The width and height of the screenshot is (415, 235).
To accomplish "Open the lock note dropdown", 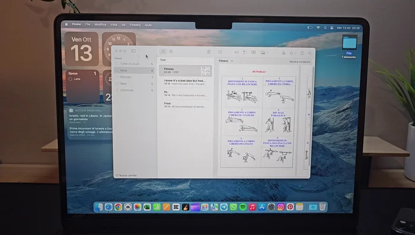I will pos(293,53).
